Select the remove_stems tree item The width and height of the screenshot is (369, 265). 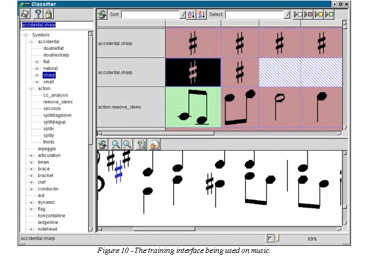coord(57,101)
